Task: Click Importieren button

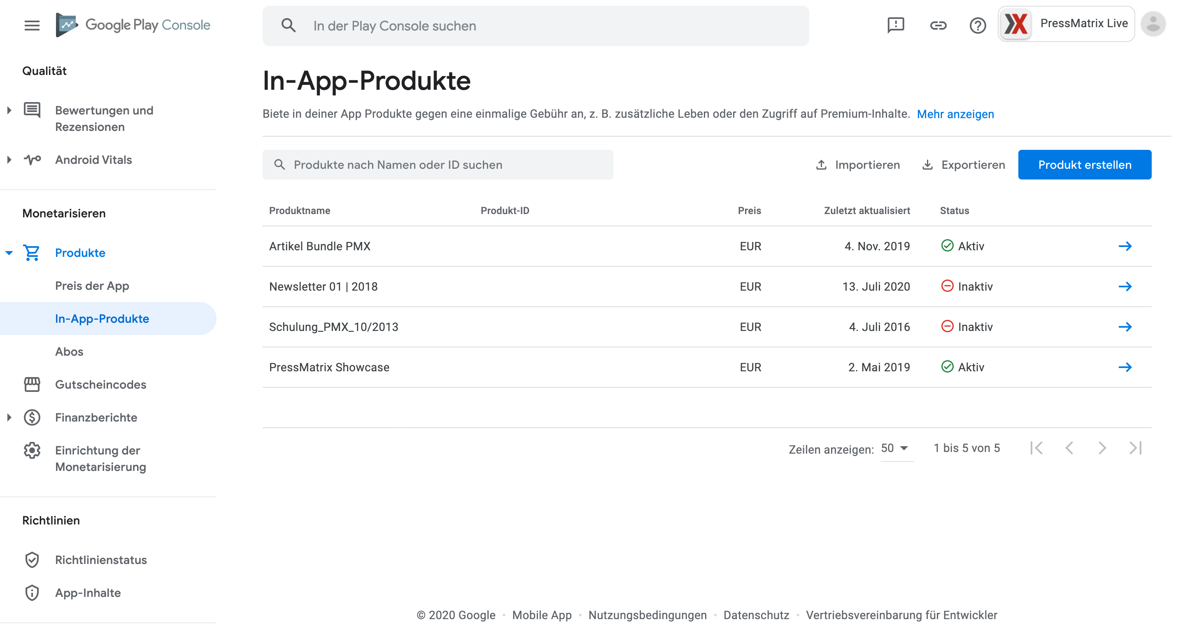Action: [x=858, y=165]
